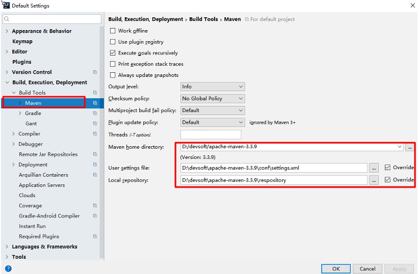Screen dimensions: 419x274
Task: Toggle Override for User settings file
Action: coord(387,168)
